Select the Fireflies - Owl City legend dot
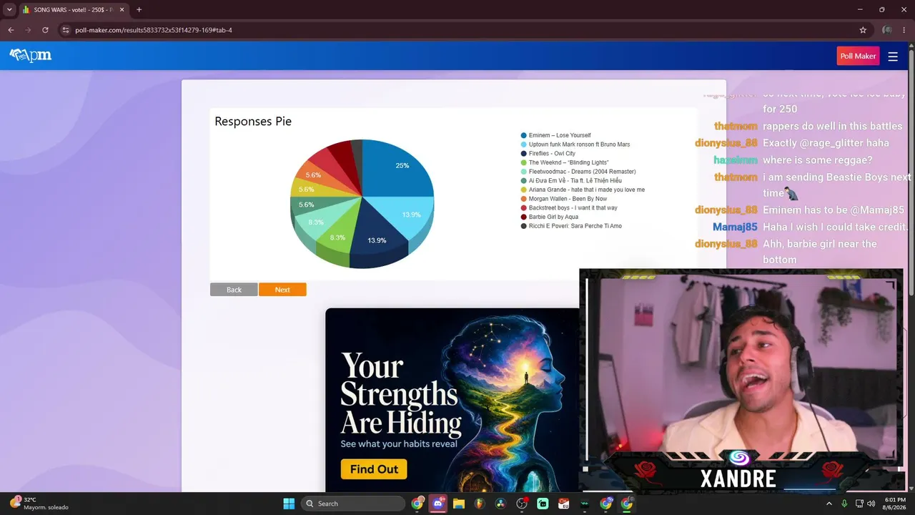This screenshot has width=915, height=515. (524, 154)
